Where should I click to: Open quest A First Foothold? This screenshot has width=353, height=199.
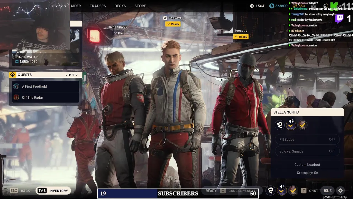[x=46, y=87]
